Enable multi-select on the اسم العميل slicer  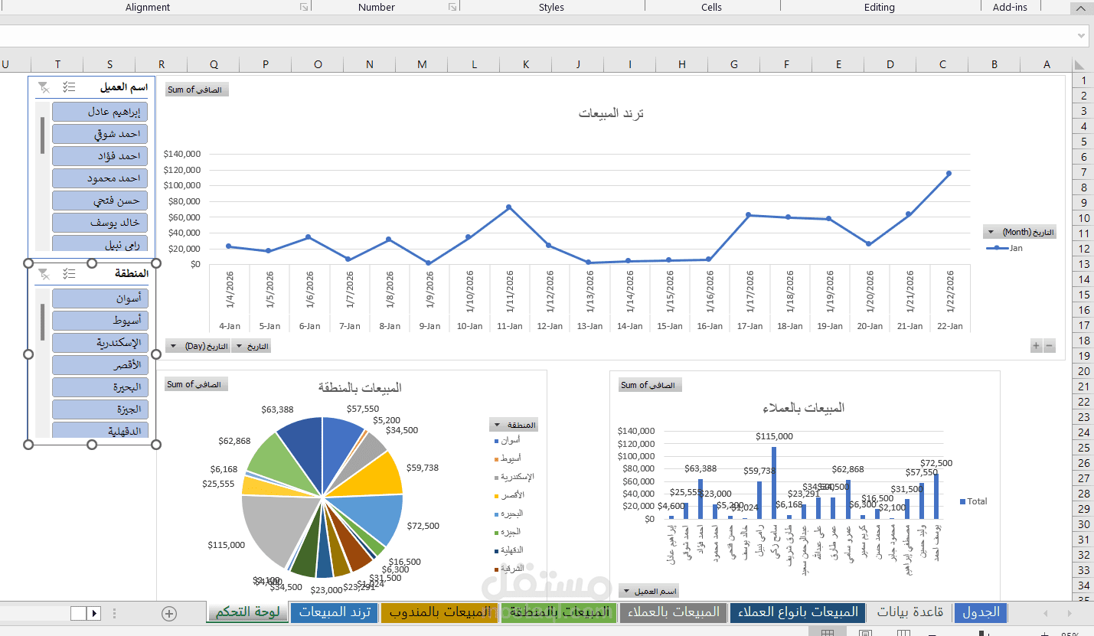pos(70,87)
